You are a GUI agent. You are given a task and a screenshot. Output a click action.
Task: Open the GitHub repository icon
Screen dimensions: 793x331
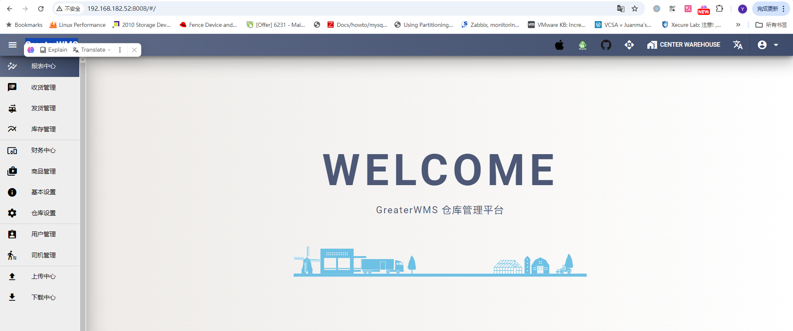(606, 45)
